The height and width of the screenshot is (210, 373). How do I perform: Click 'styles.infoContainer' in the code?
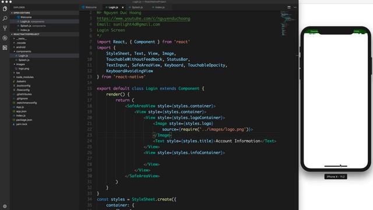pos(198,153)
